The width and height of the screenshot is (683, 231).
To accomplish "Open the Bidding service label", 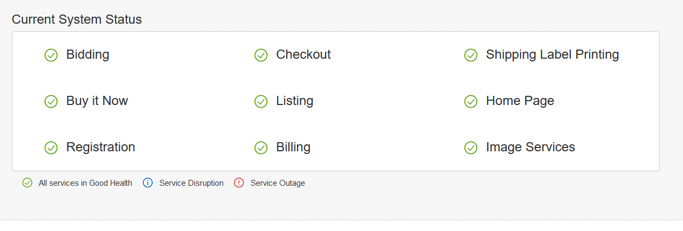I will pos(87,54).
